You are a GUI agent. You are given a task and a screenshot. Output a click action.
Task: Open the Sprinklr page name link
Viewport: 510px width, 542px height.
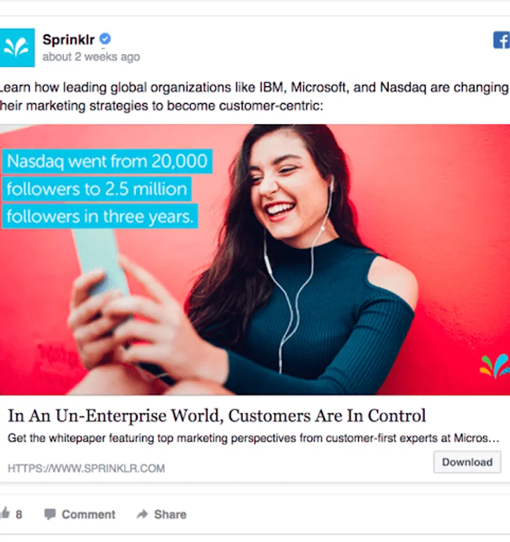point(69,39)
